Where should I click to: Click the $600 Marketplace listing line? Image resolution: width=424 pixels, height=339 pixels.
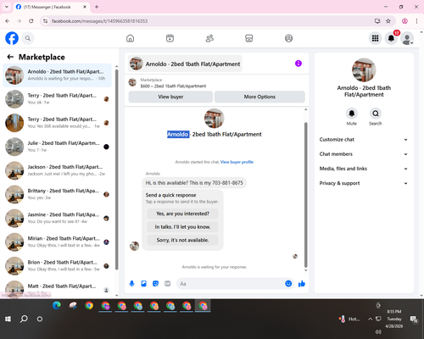click(173, 86)
